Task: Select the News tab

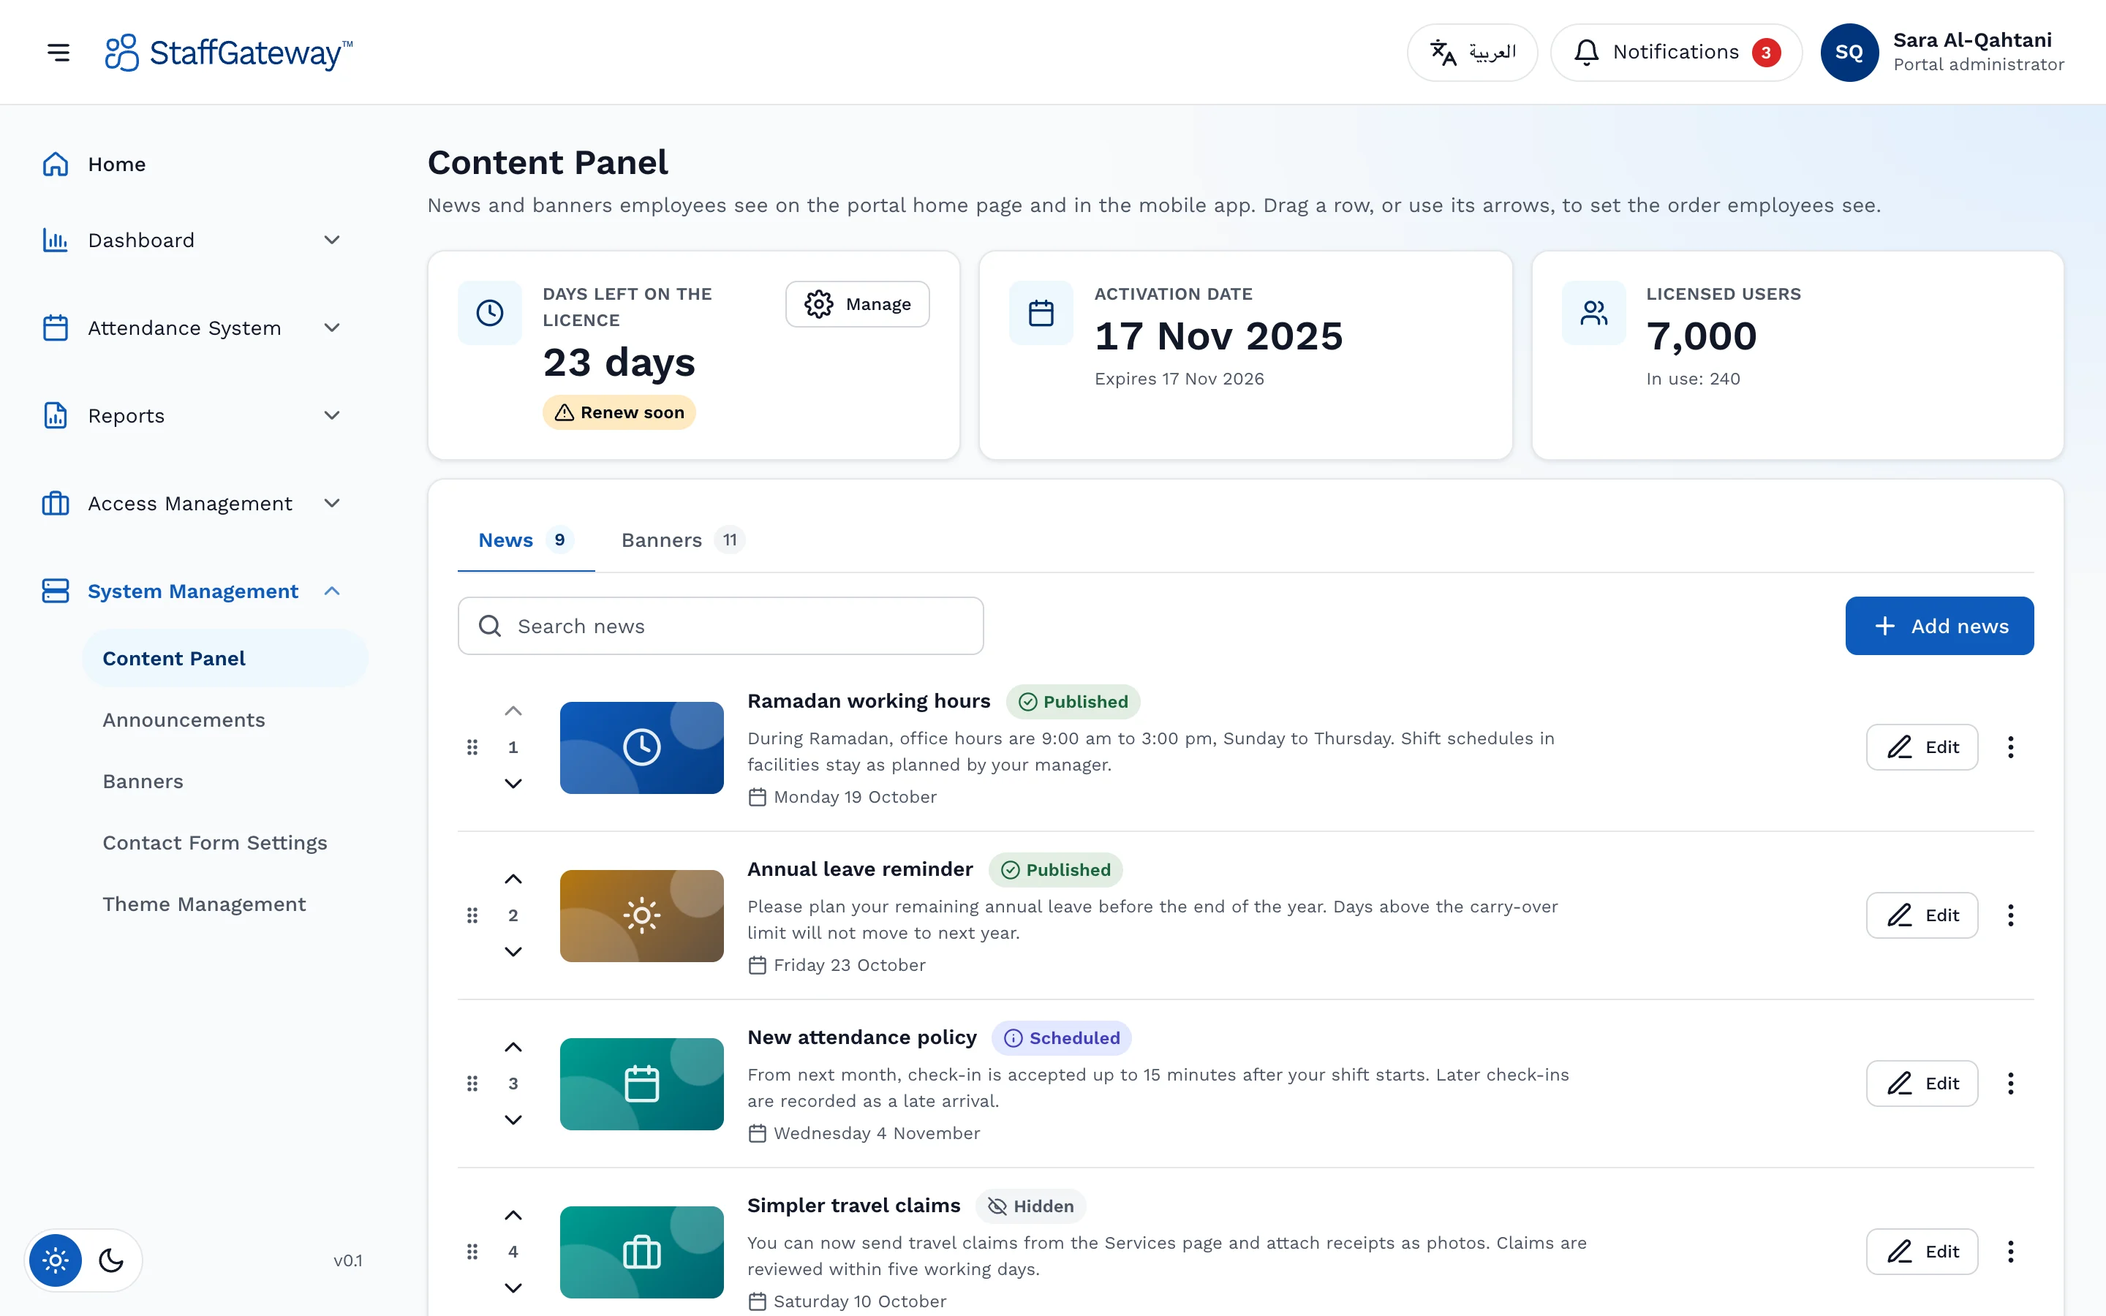Action: (526, 540)
